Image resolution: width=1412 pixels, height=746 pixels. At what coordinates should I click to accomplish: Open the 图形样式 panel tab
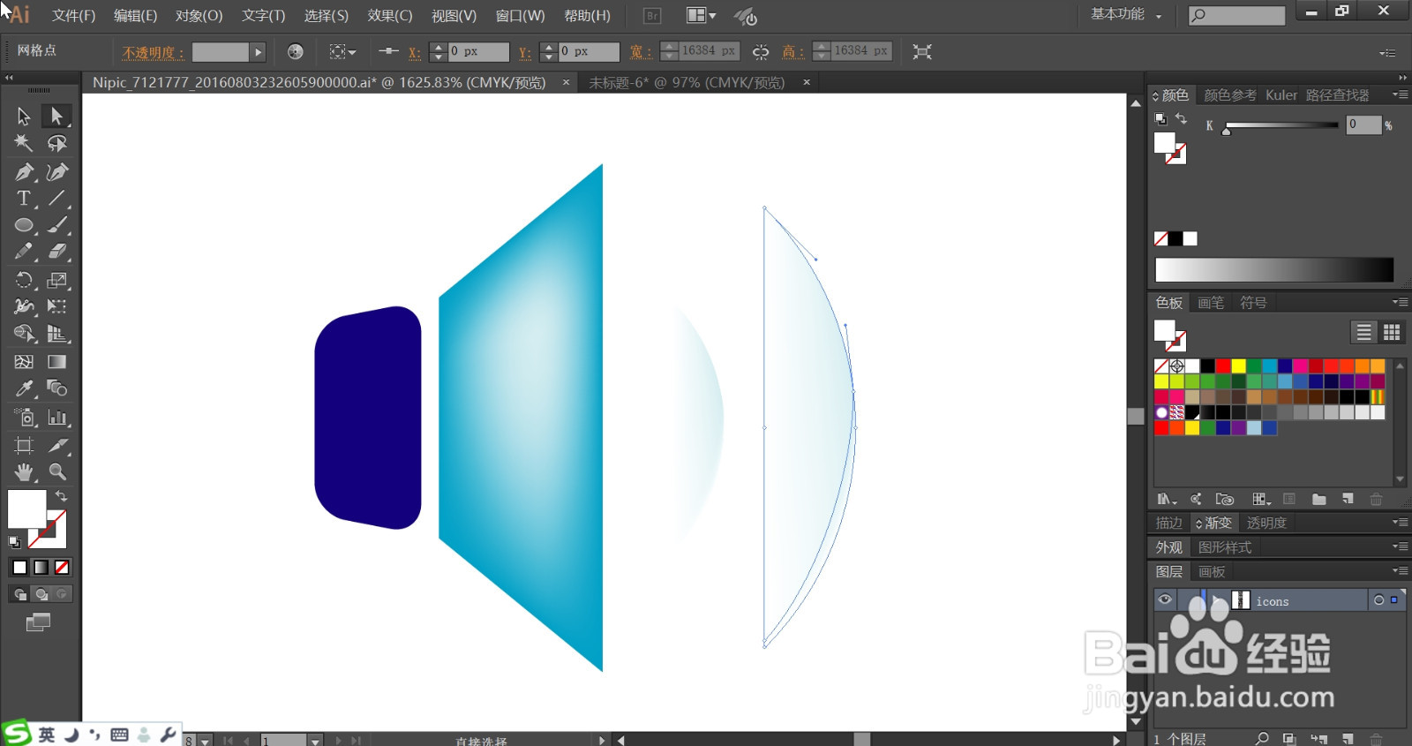click(1225, 547)
